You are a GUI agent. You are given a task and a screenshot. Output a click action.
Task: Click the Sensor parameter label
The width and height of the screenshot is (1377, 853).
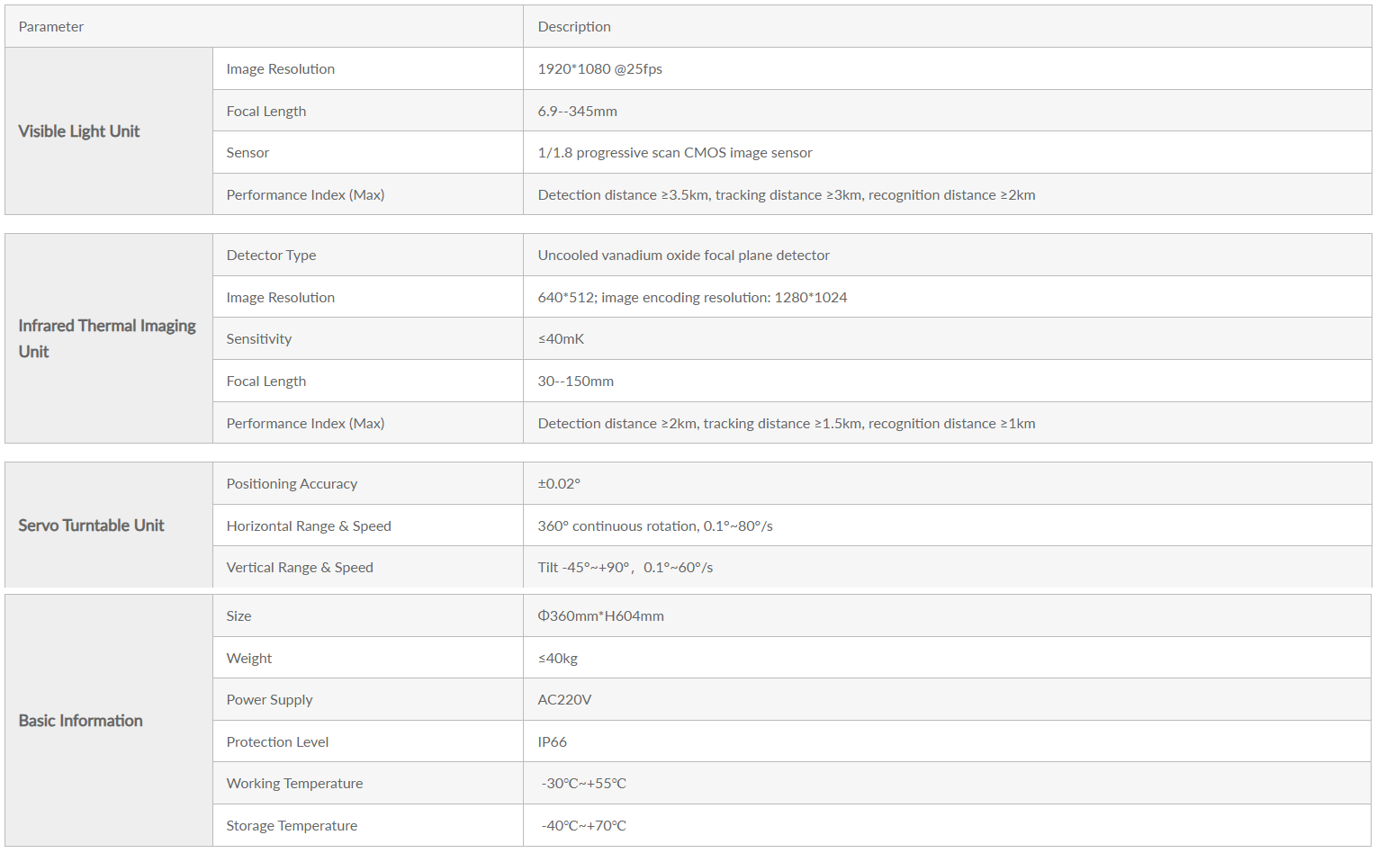point(247,153)
